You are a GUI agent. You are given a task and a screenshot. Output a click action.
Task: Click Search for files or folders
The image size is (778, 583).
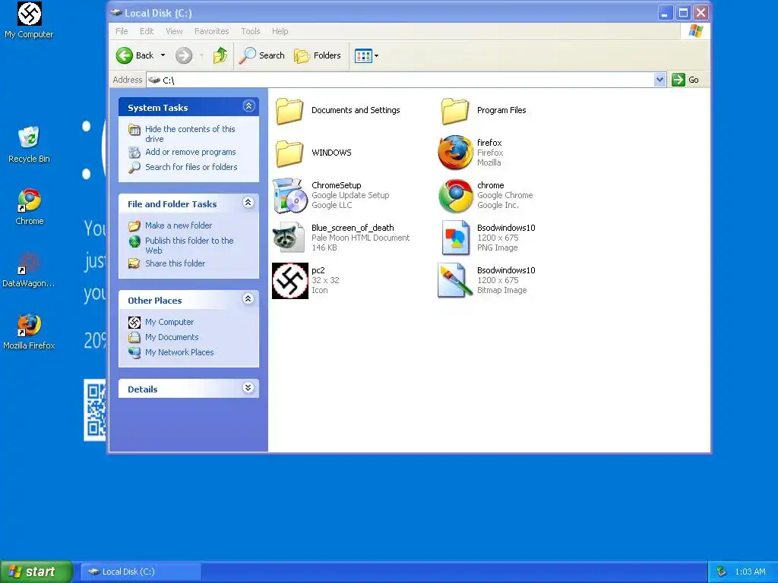click(x=191, y=167)
